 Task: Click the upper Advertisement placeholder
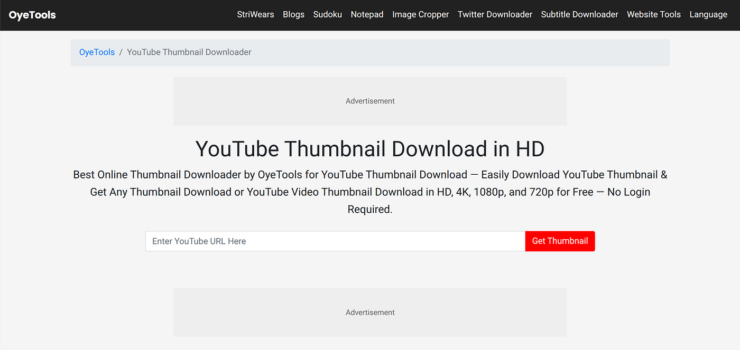(x=370, y=101)
